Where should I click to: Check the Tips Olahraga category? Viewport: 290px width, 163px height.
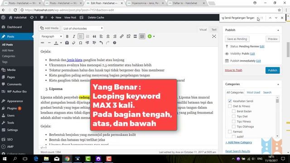click(234, 126)
